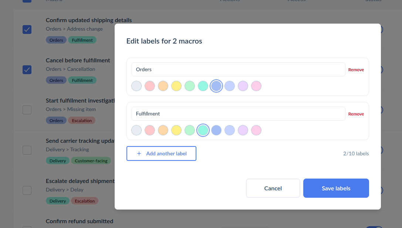
Task: Click the Escalation tag on Start fulfillment investigation
Action: pyautogui.click(x=82, y=121)
